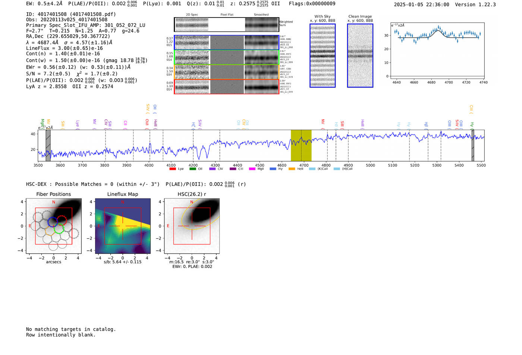Click the timestamp '2025-01-05 22:36:00'
This screenshot has width=522, height=355.
click(x=421, y=4)
